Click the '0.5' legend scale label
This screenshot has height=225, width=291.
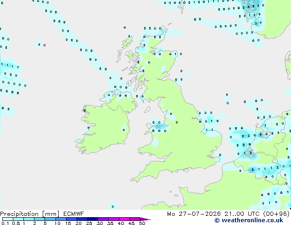16,223
